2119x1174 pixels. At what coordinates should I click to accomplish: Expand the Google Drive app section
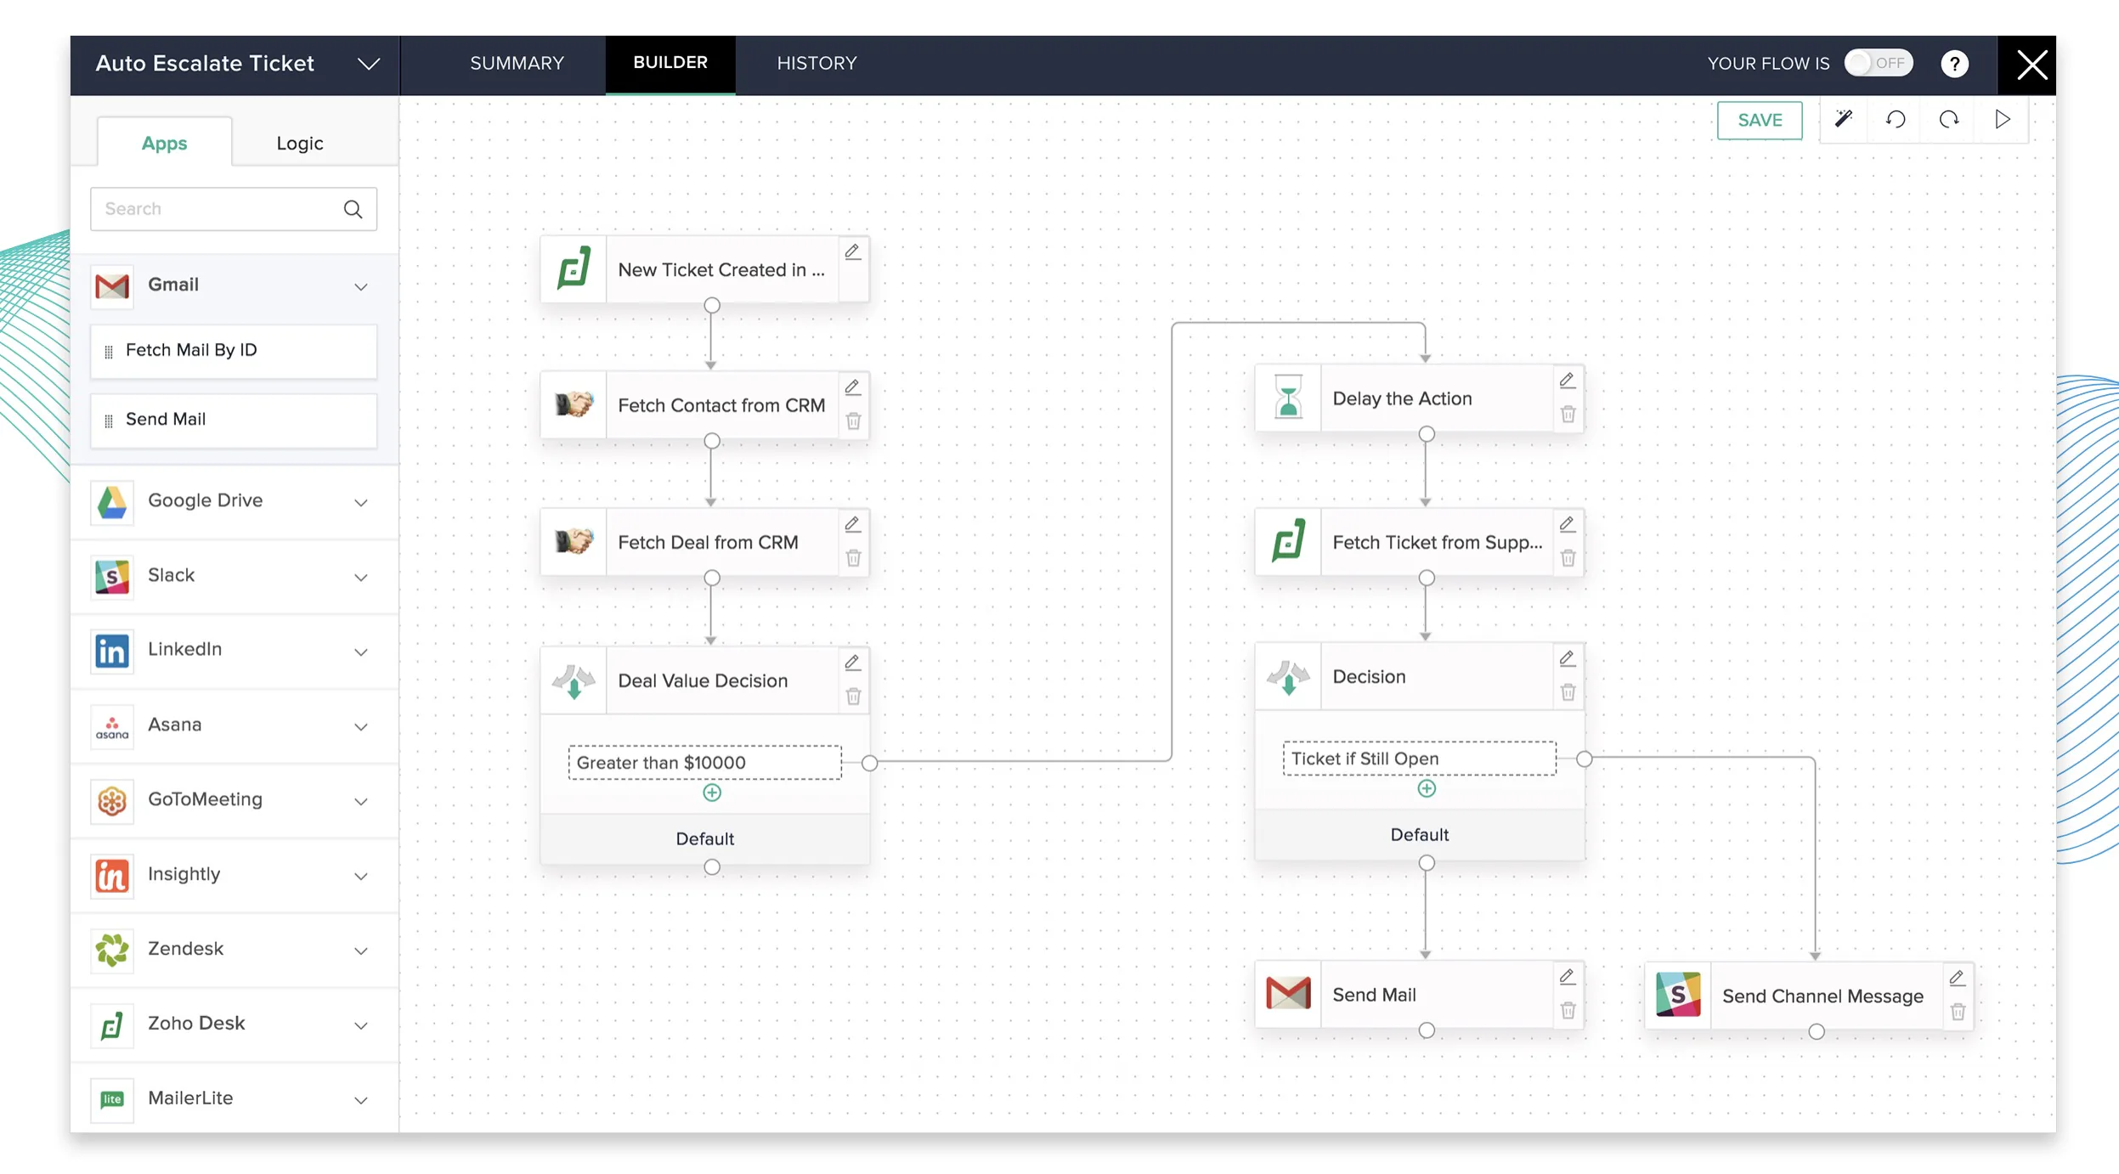pyautogui.click(x=361, y=502)
